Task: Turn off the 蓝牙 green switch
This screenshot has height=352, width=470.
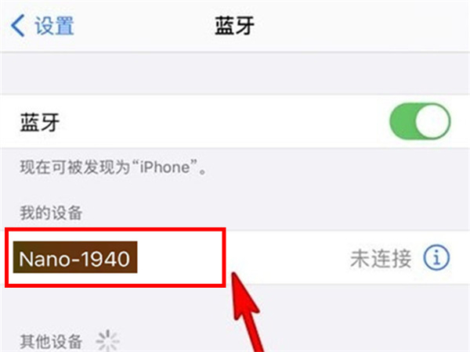Action: 420,121
